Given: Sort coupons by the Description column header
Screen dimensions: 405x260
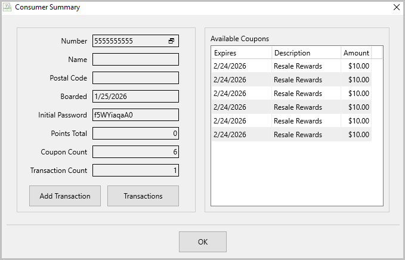Looking at the screenshot, I should (x=307, y=53).
